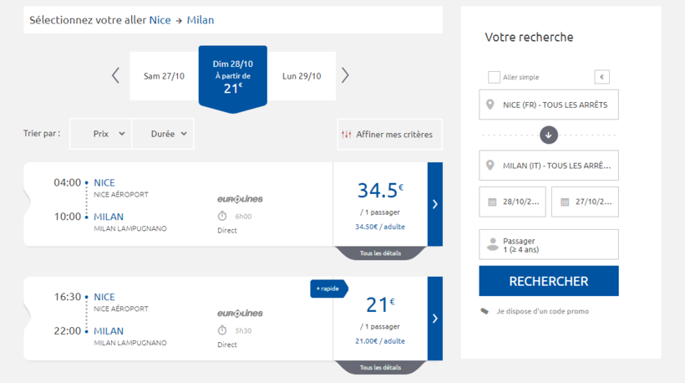Screen dimensions: 685x383
Task: Expand Tous les détails for 16:30 trip
Action: pyautogui.click(x=380, y=368)
